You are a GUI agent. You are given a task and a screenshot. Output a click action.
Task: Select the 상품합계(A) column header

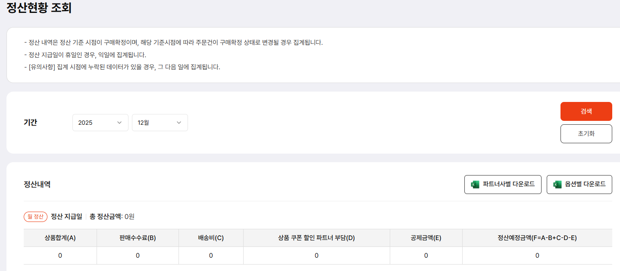coord(60,238)
